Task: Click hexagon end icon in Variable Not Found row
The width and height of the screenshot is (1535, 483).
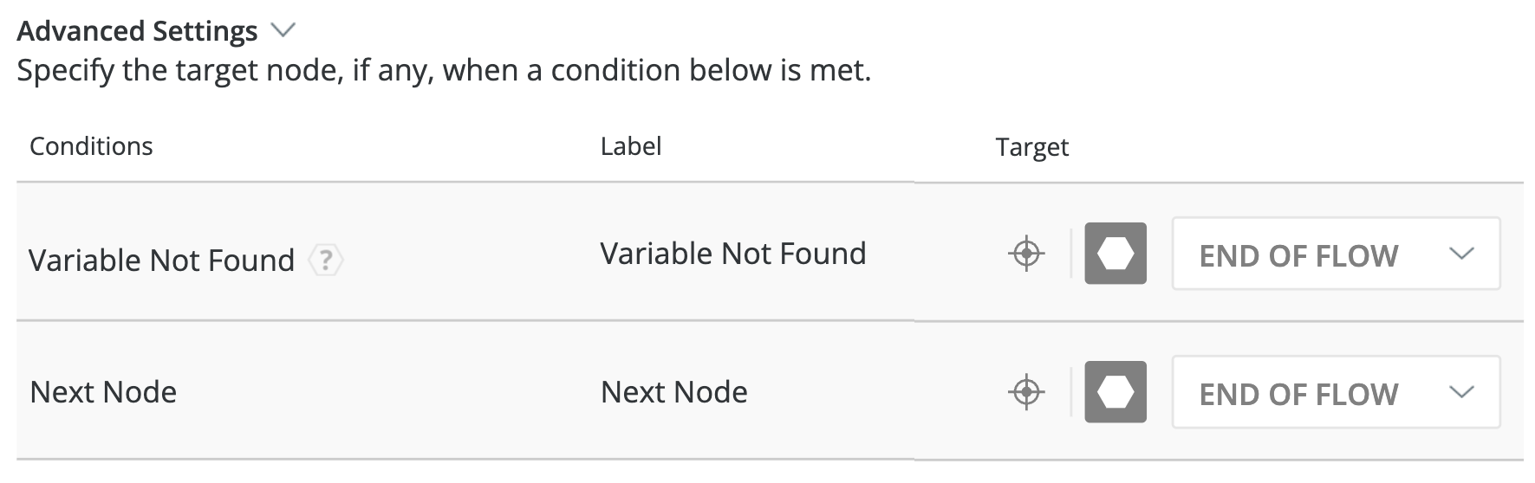Action: click(1115, 254)
